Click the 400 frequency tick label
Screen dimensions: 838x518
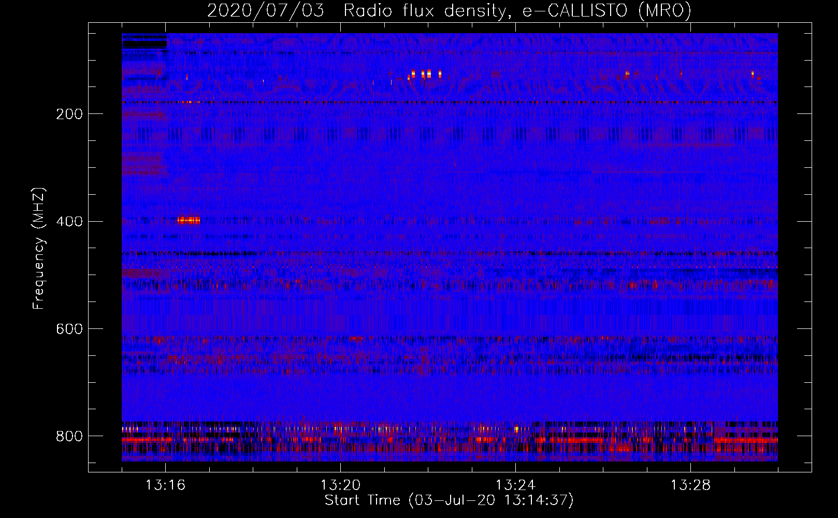[x=69, y=222]
